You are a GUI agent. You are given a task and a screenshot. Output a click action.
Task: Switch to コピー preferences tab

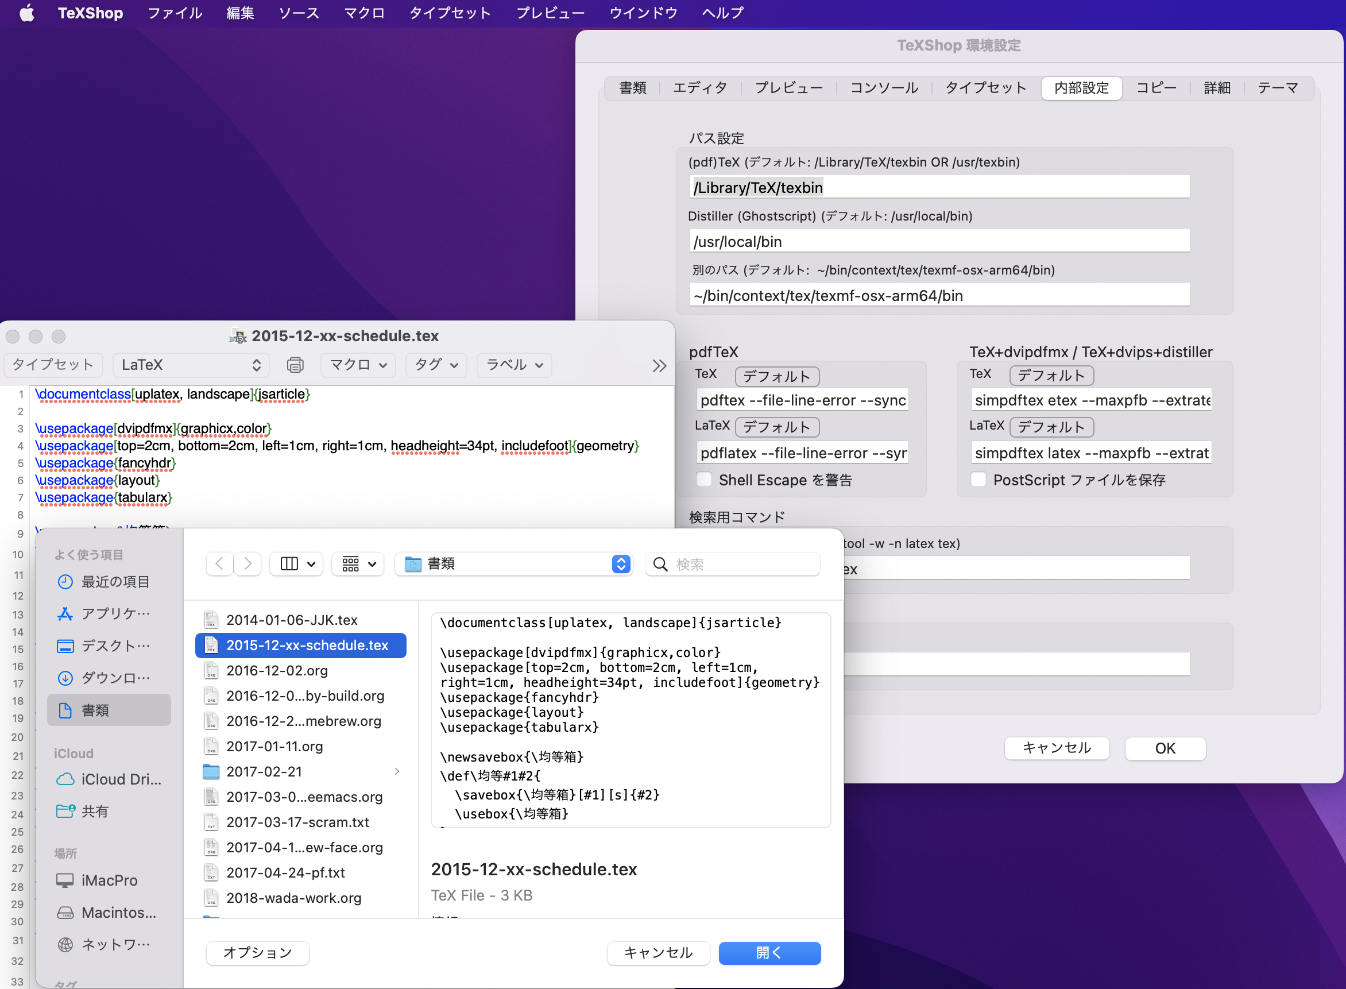coord(1156,88)
